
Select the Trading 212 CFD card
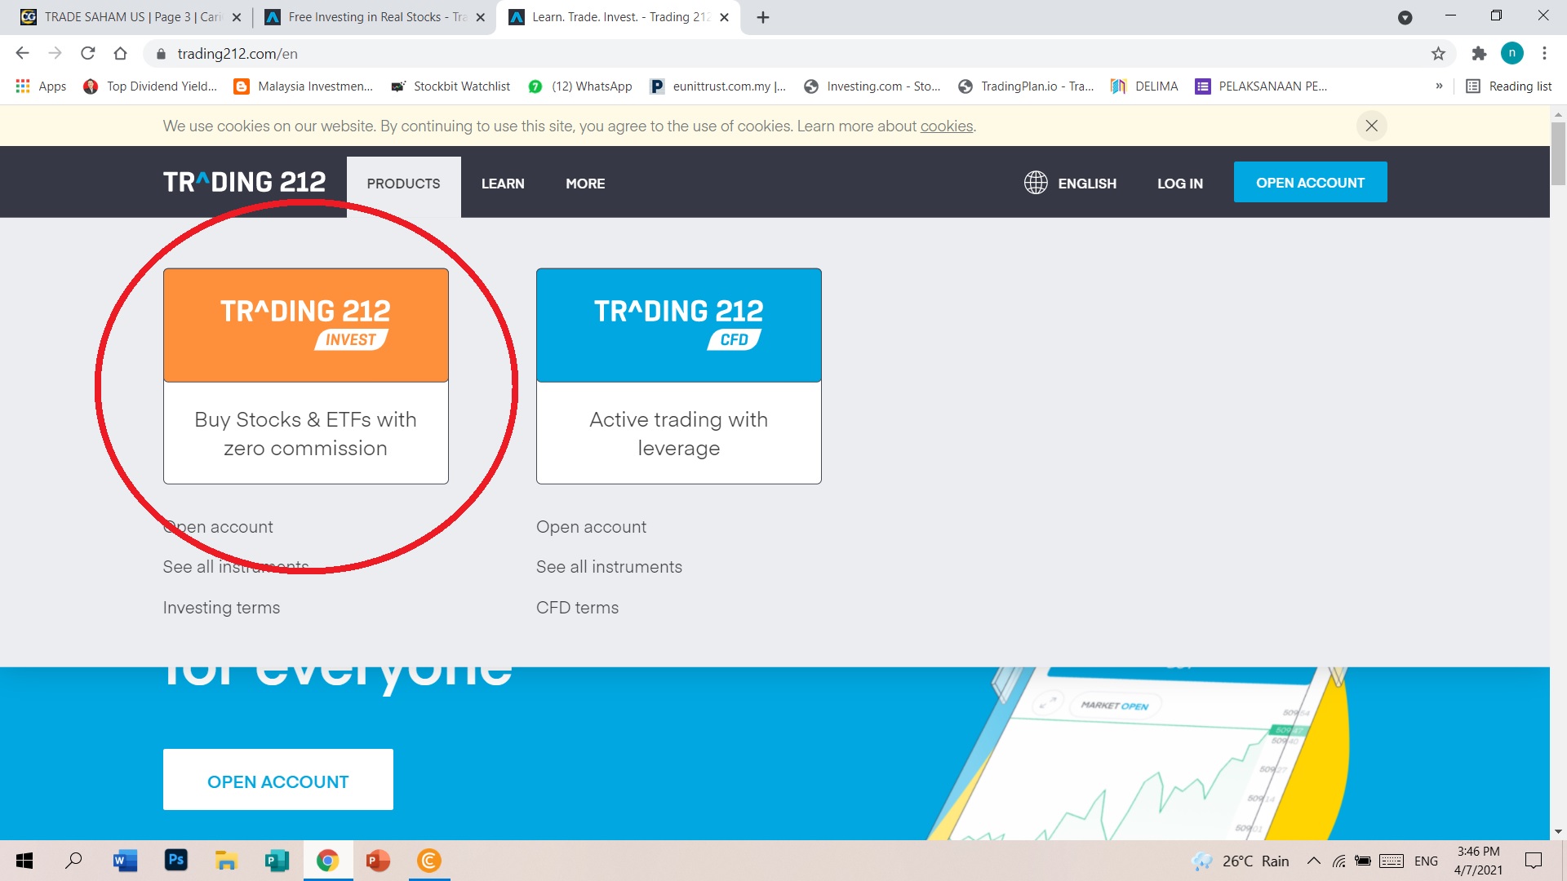coord(678,376)
